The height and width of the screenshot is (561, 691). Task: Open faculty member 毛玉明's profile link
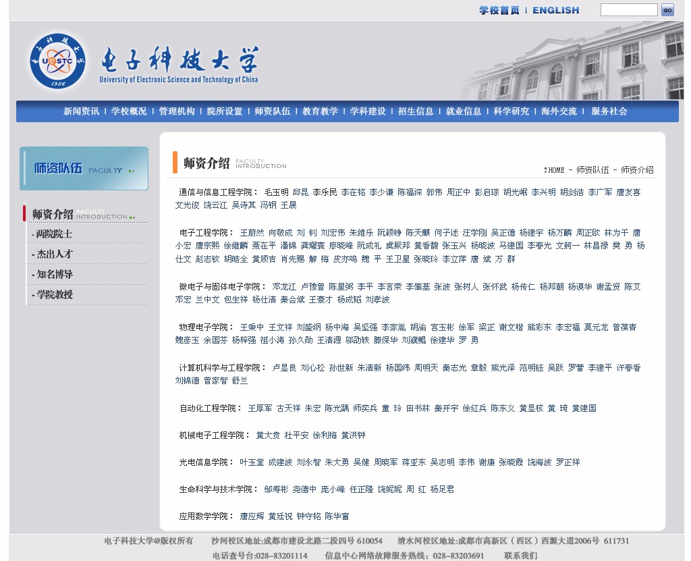point(276,192)
